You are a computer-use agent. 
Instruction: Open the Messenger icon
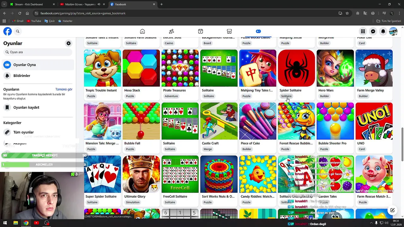373,31
